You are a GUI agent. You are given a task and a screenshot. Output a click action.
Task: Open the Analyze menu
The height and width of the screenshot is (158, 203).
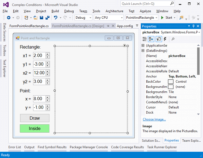click(x=145, y=11)
